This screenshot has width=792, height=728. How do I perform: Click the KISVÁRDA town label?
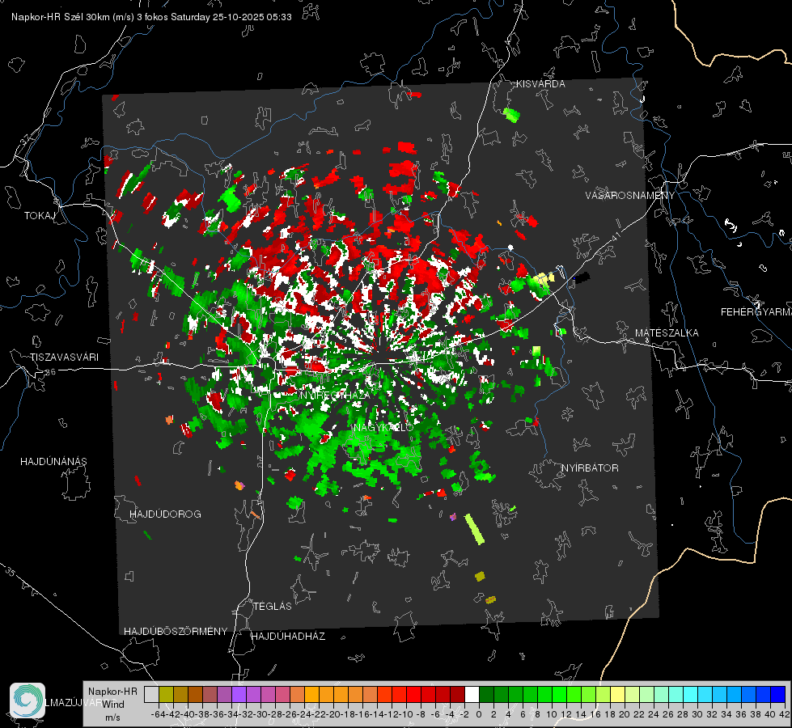(x=540, y=84)
